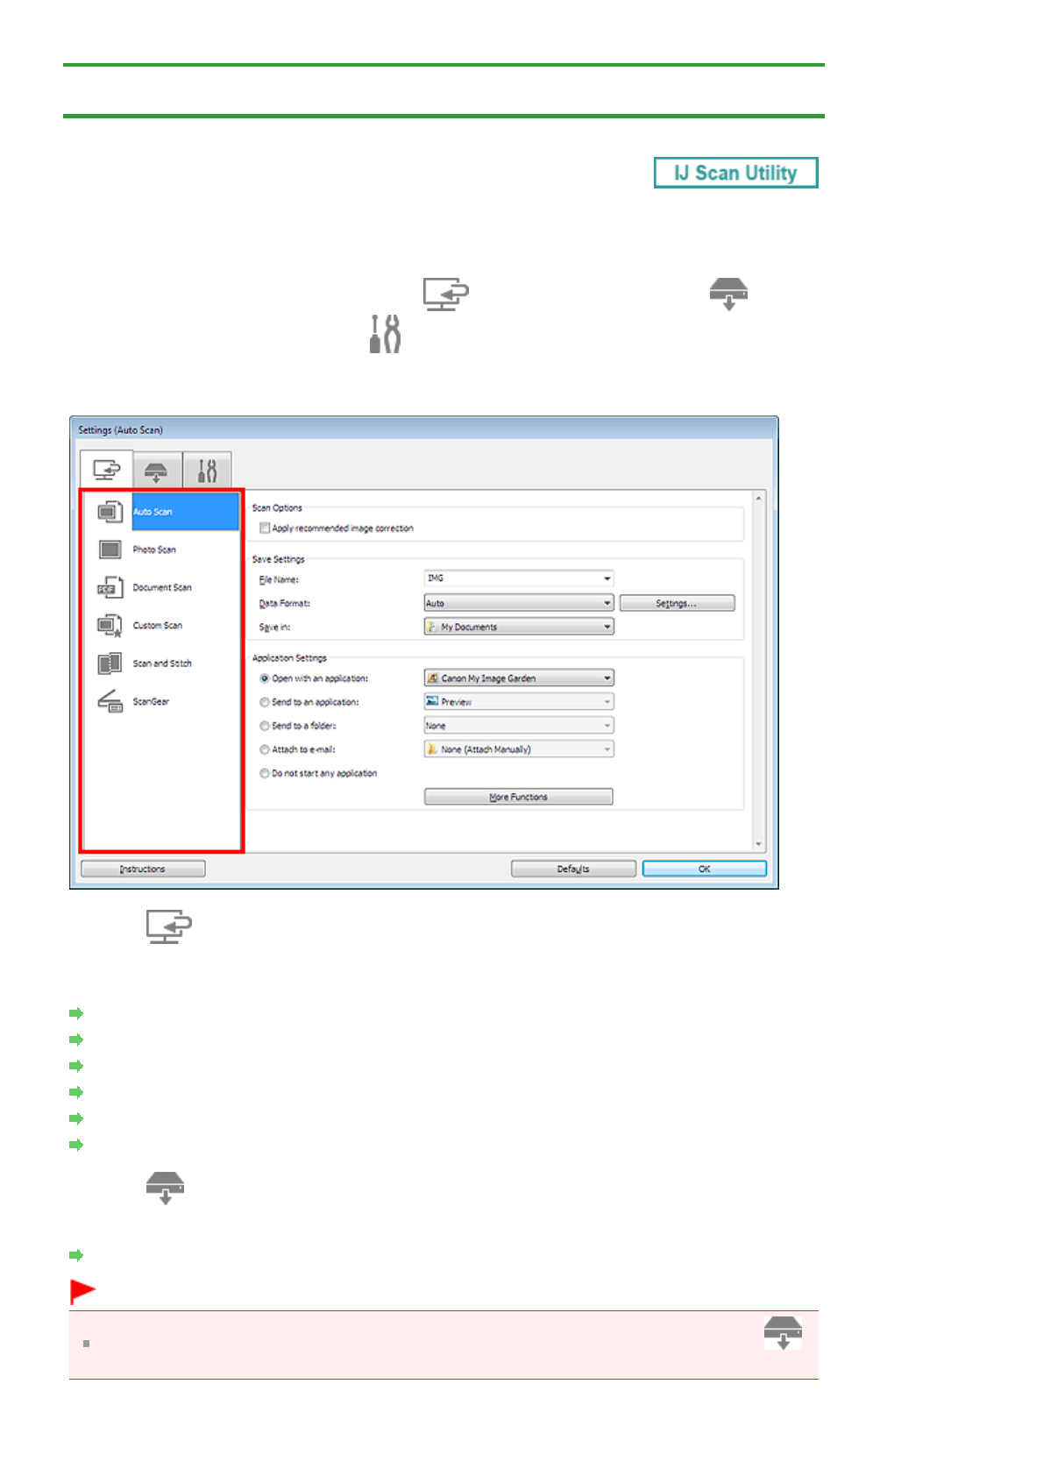Click the More Functions button
The image size is (1043, 1476).
tap(518, 797)
